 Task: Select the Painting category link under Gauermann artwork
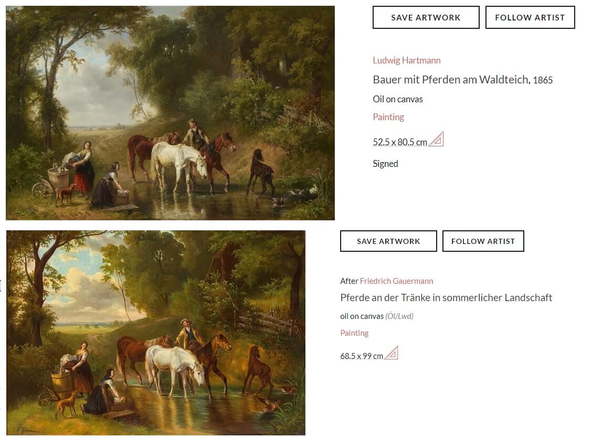point(354,333)
